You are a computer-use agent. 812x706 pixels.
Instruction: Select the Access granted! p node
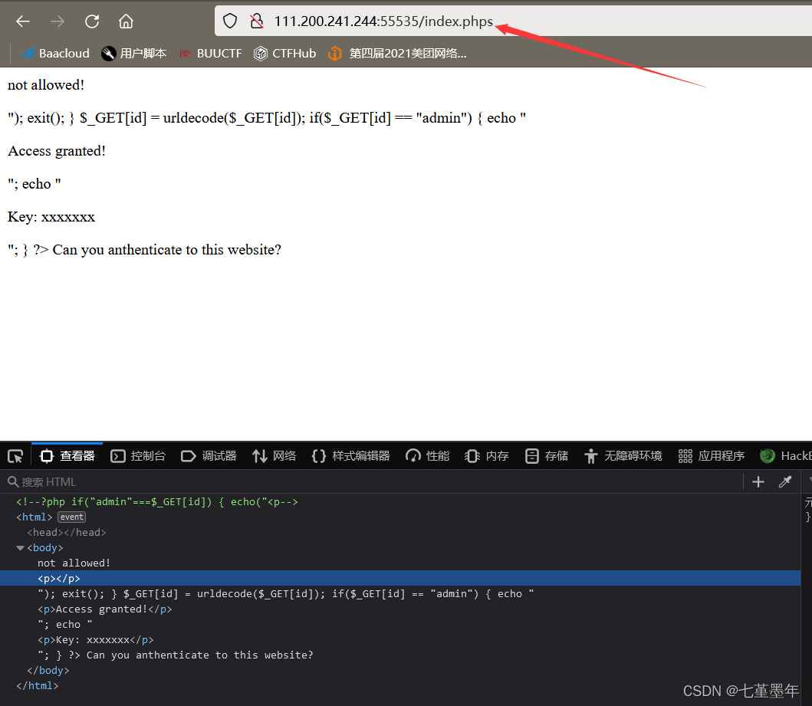104,609
